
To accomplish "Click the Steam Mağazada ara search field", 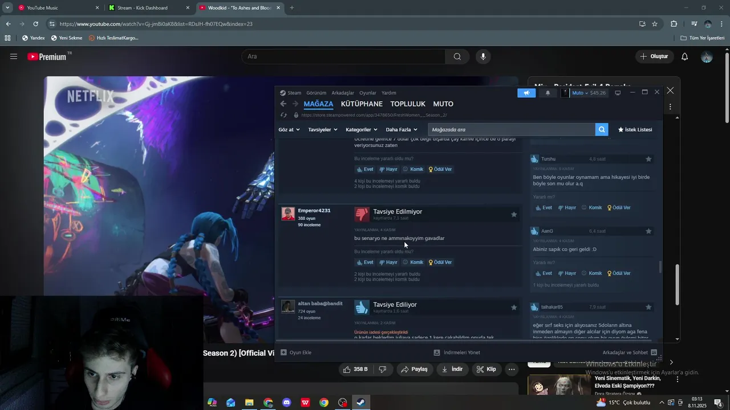I will point(511,130).
